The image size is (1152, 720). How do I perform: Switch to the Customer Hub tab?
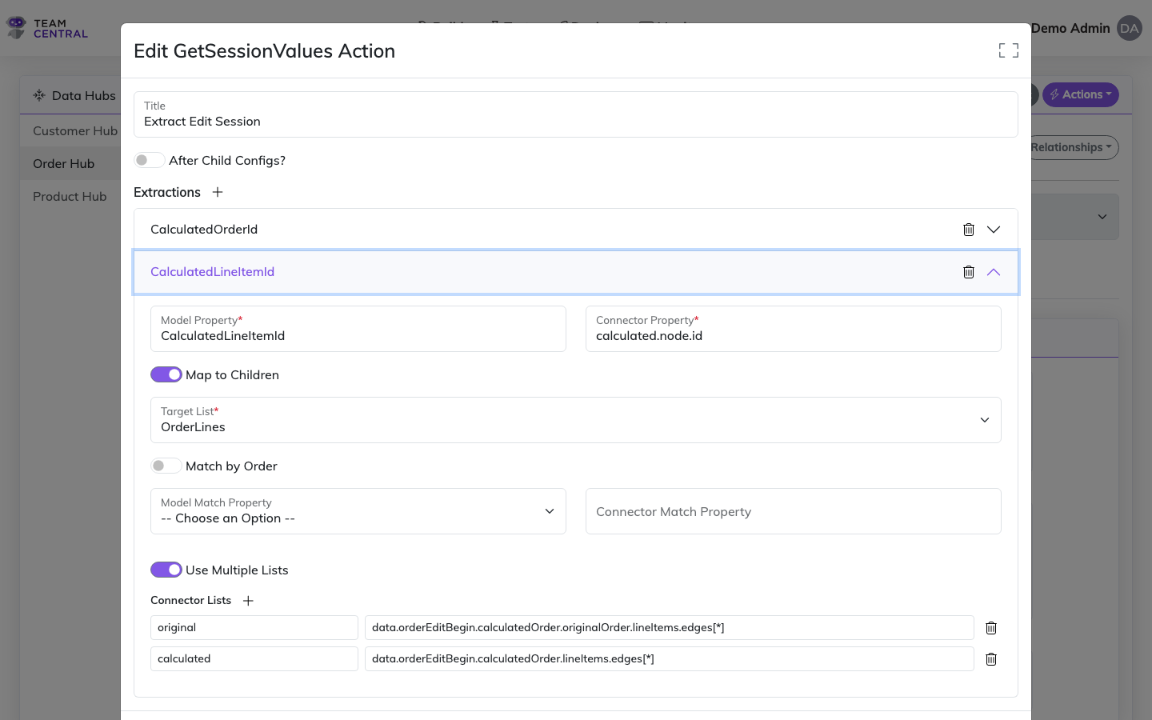coord(74,130)
